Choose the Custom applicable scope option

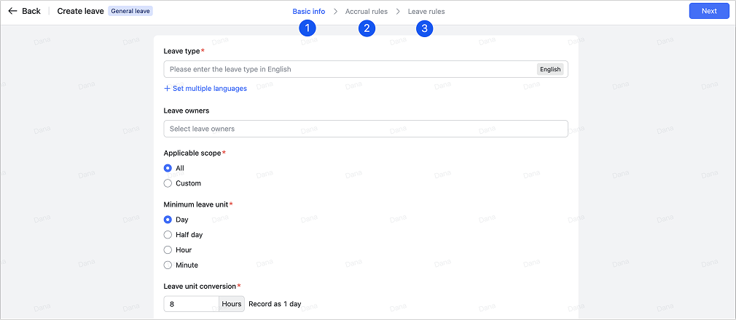tap(168, 183)
